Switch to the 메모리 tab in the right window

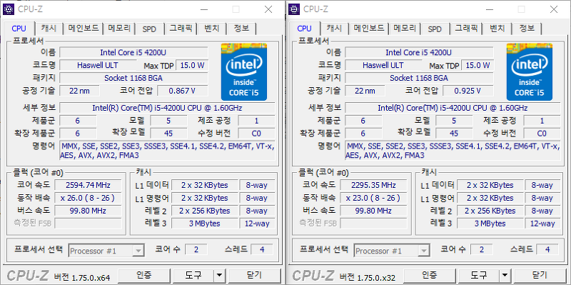(405, 29)
